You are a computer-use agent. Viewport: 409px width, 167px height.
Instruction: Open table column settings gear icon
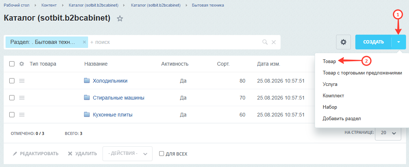[x=21, y=64]
